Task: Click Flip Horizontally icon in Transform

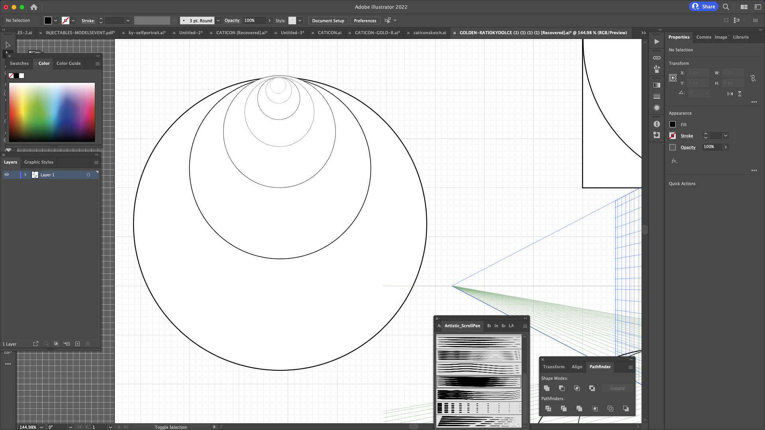Action: [730, 94]
